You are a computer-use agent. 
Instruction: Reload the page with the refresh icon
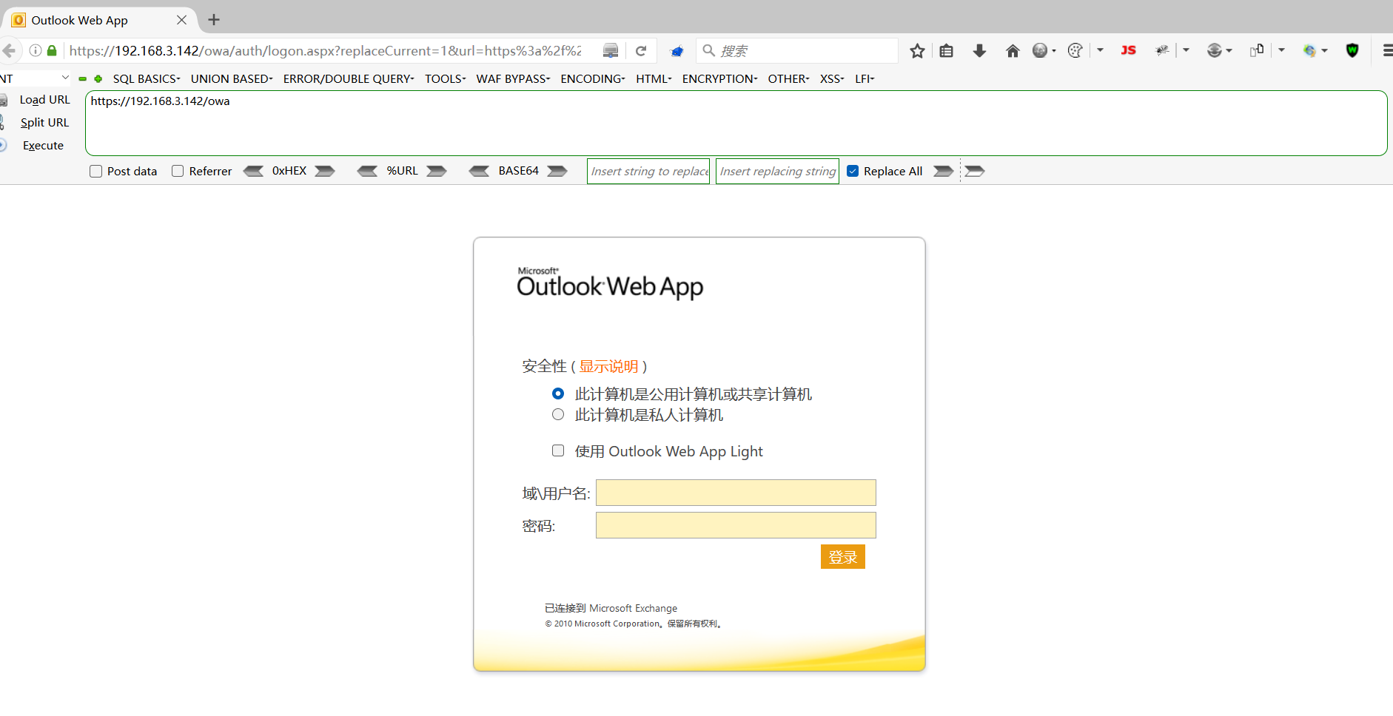pyautogui.click(x=641, y=51)
